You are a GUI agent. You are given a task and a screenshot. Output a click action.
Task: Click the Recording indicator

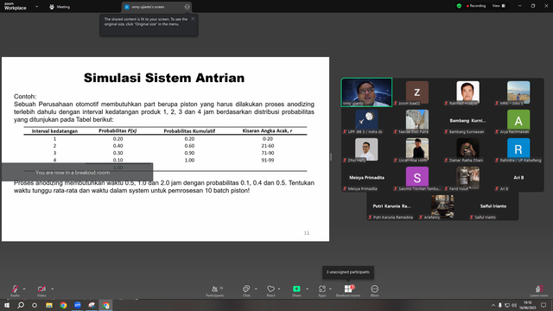476,6
